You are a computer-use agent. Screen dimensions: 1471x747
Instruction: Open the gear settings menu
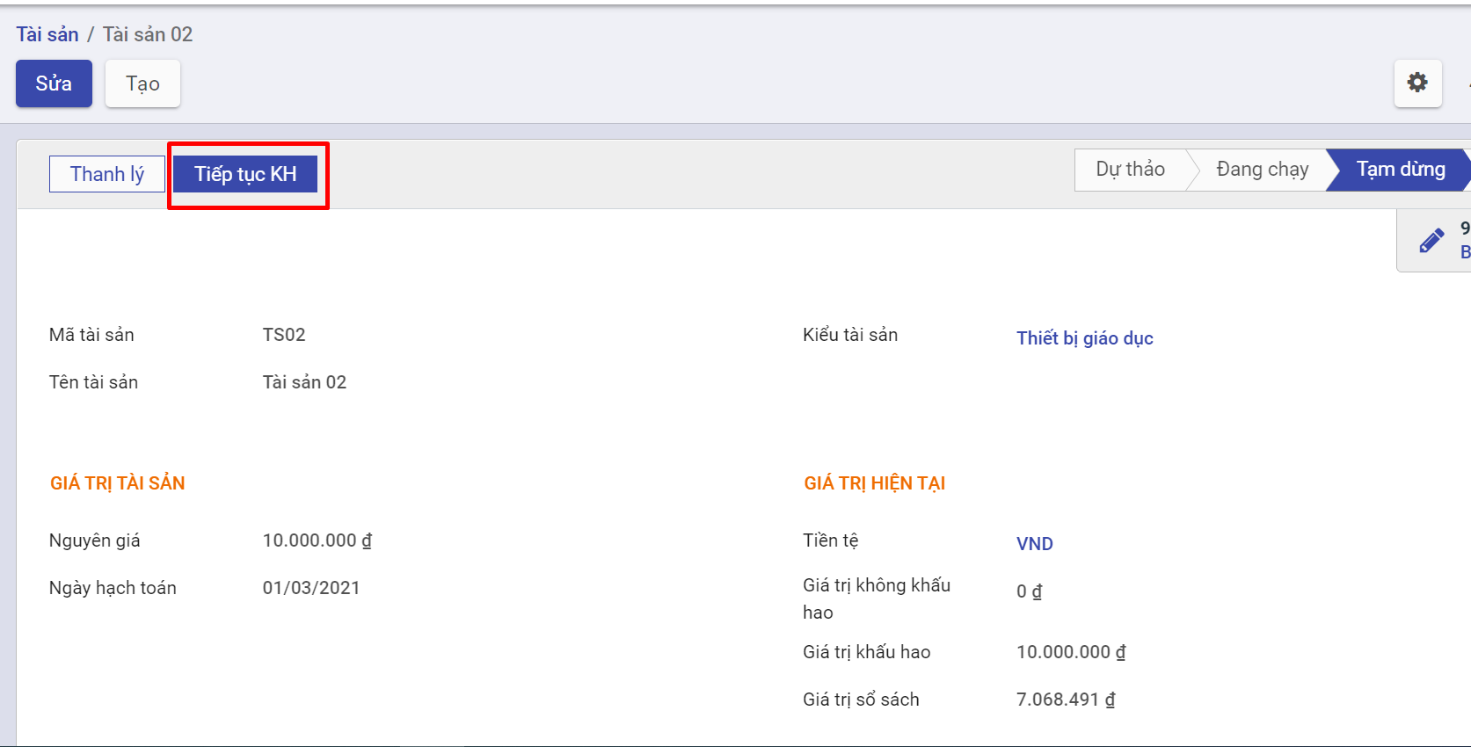[1417, 83]
